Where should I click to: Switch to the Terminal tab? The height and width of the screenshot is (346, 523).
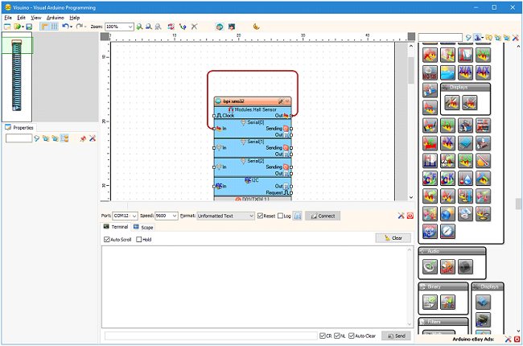click(116, 227)
